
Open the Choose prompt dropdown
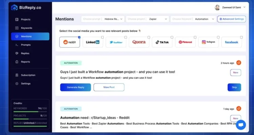[103, 19]
